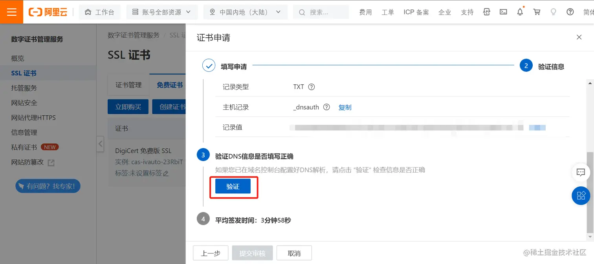Click the 有问题？找专家！ button
The height and width of the screenshot is (264, 594).
48,186
